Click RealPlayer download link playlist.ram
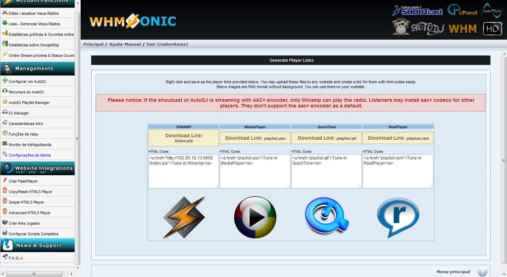507x277 pixels. (x=398, y=138)
